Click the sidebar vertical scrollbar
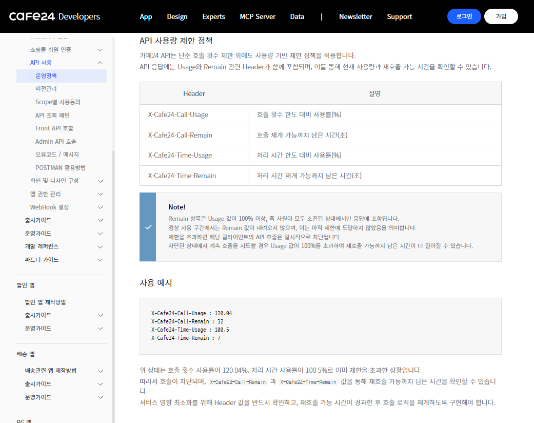This screenshot has height=423, width=534. tap(113, 205)
